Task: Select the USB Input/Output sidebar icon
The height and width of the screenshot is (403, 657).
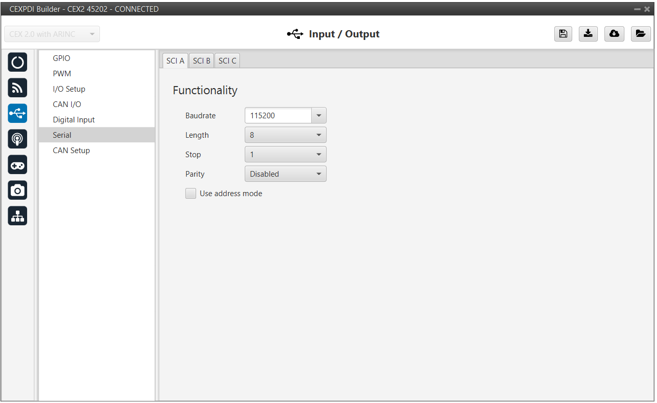Action: point(17,114)
